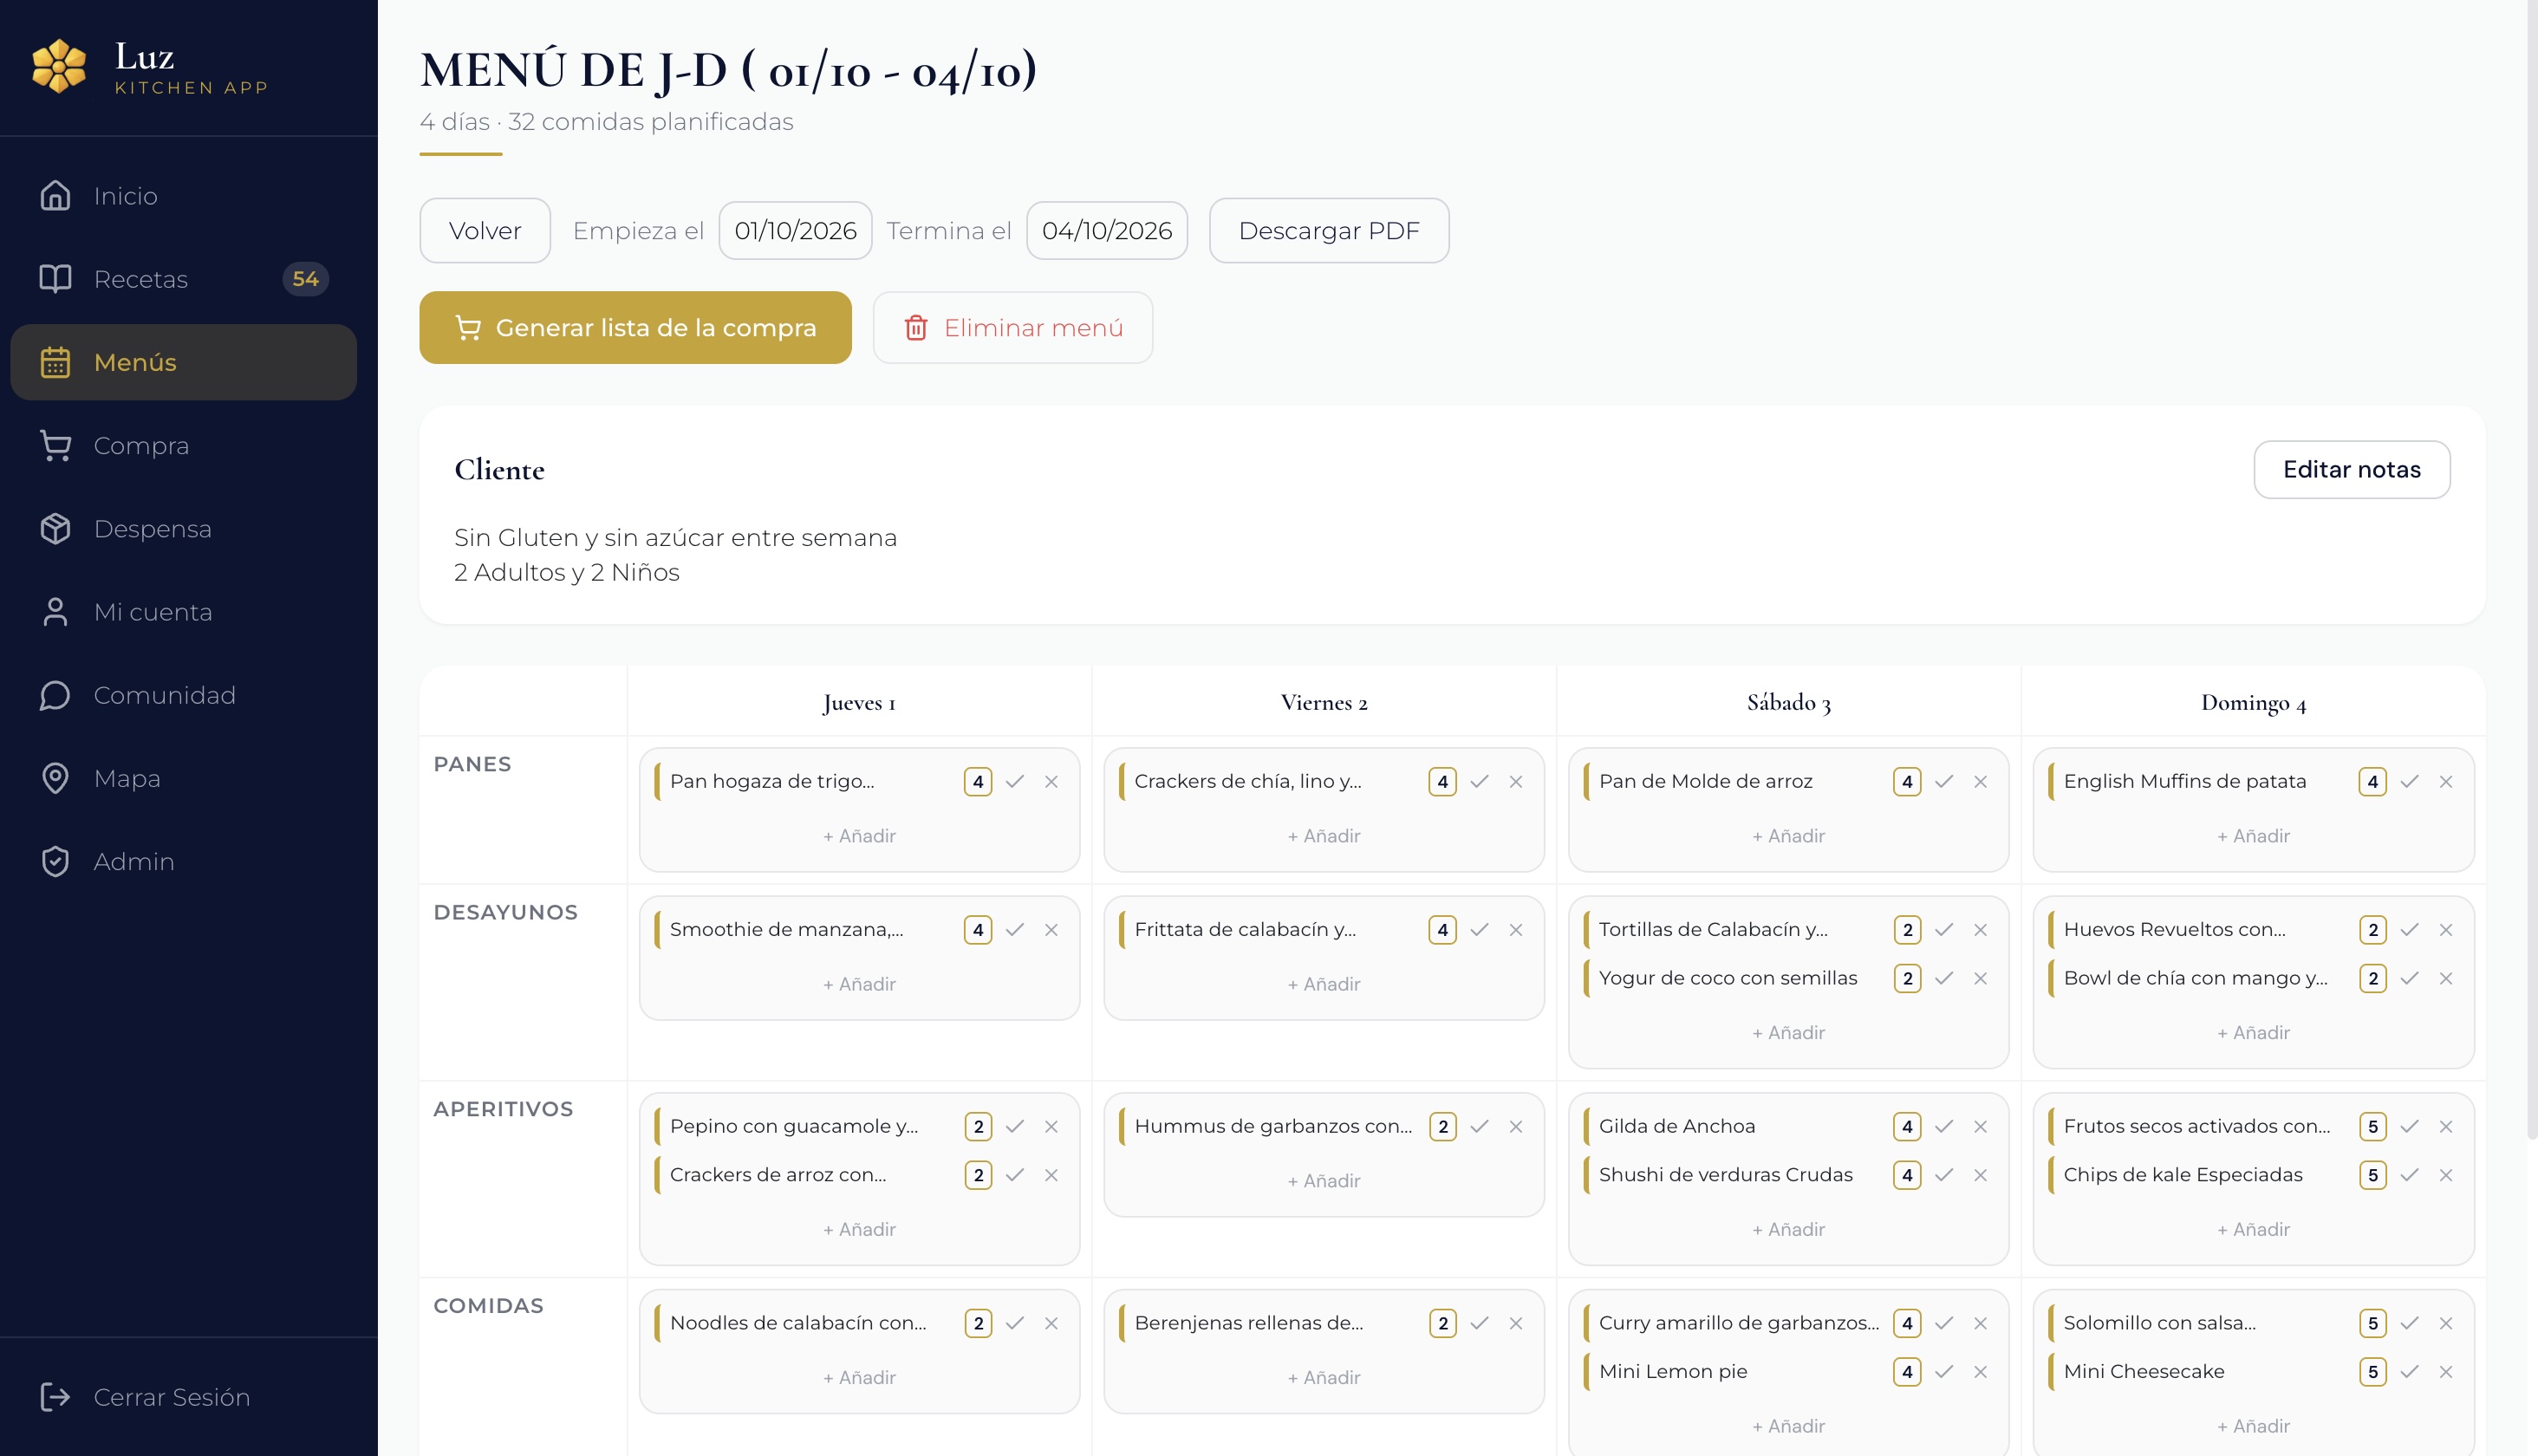Open the Luz Kitchen App logo
This screenshot has width=2538, height=1456.
[59, 67]
